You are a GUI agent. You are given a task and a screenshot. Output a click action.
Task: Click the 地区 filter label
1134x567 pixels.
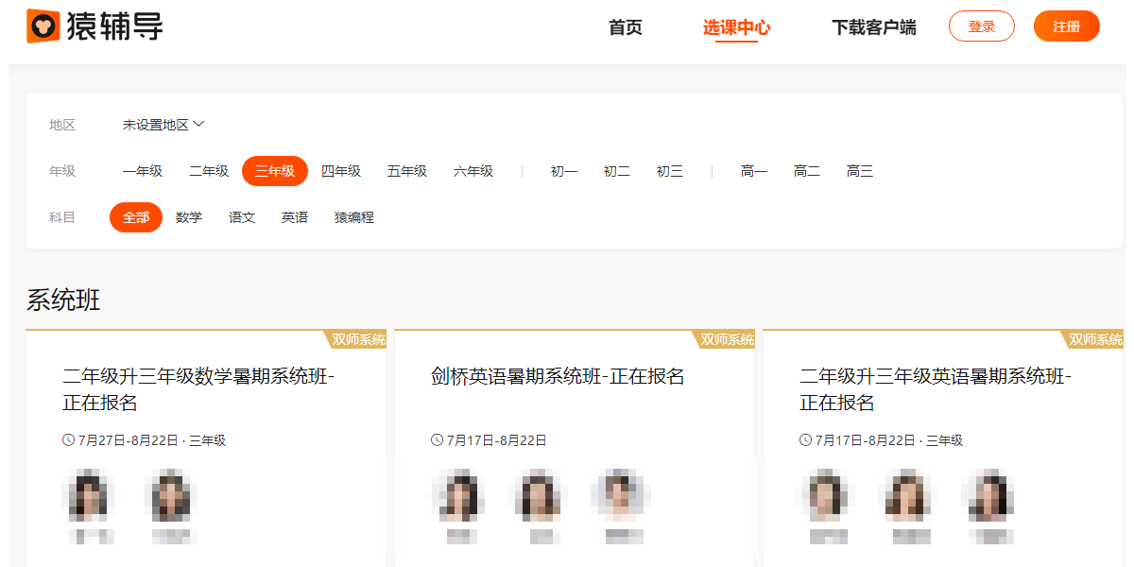point(62,125)
